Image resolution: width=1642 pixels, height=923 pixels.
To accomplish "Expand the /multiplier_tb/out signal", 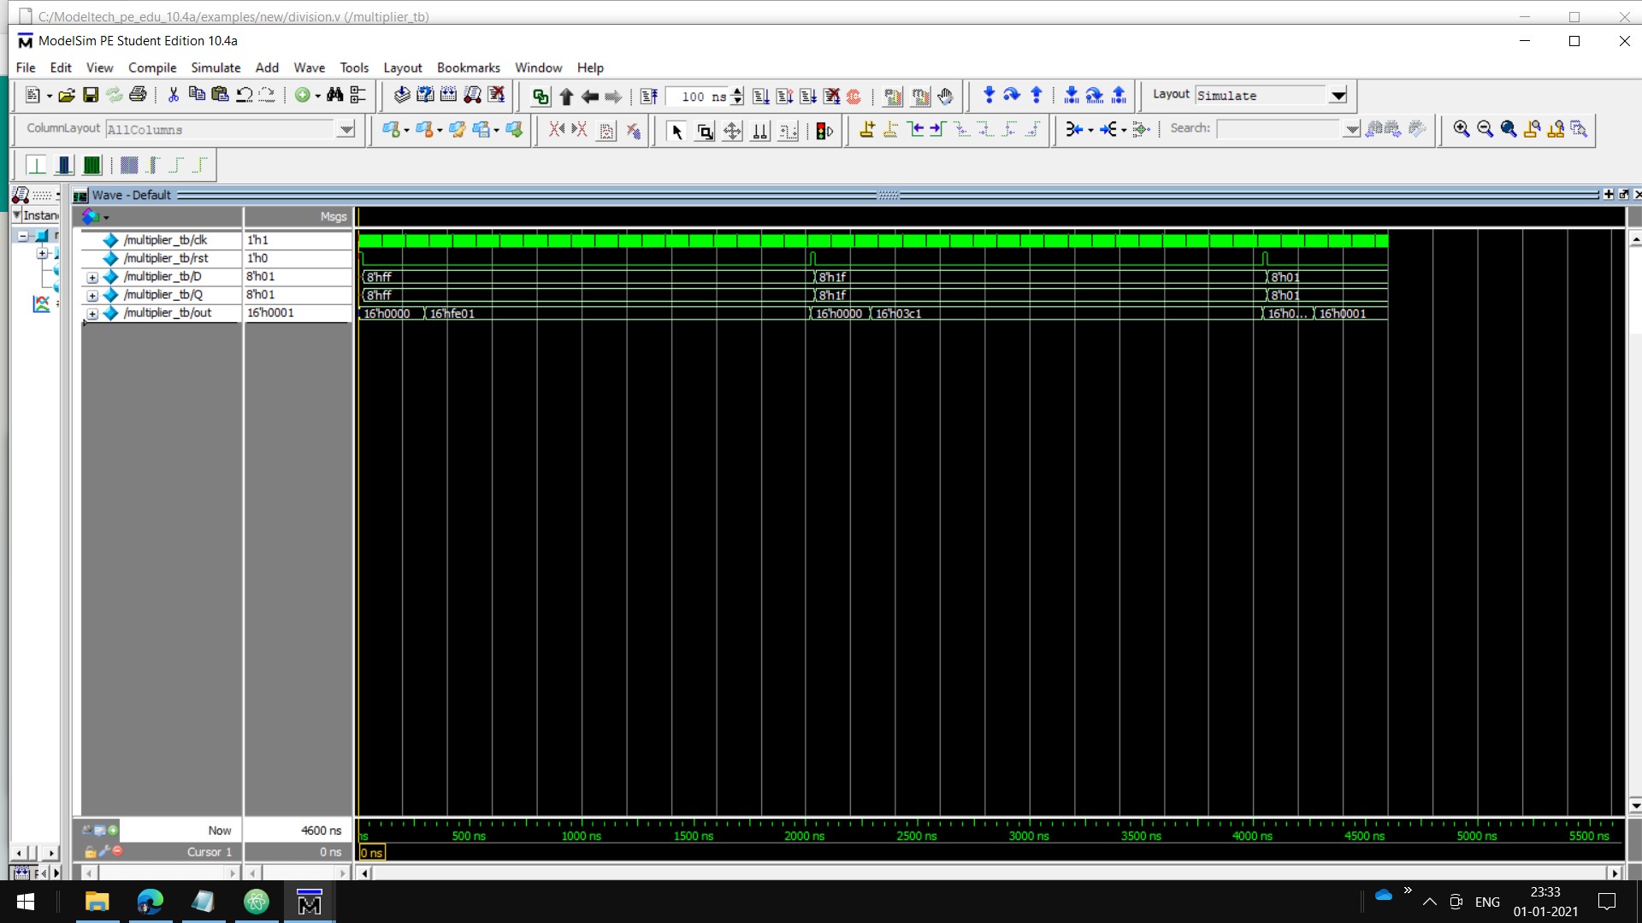I will [x=92, y=314].
